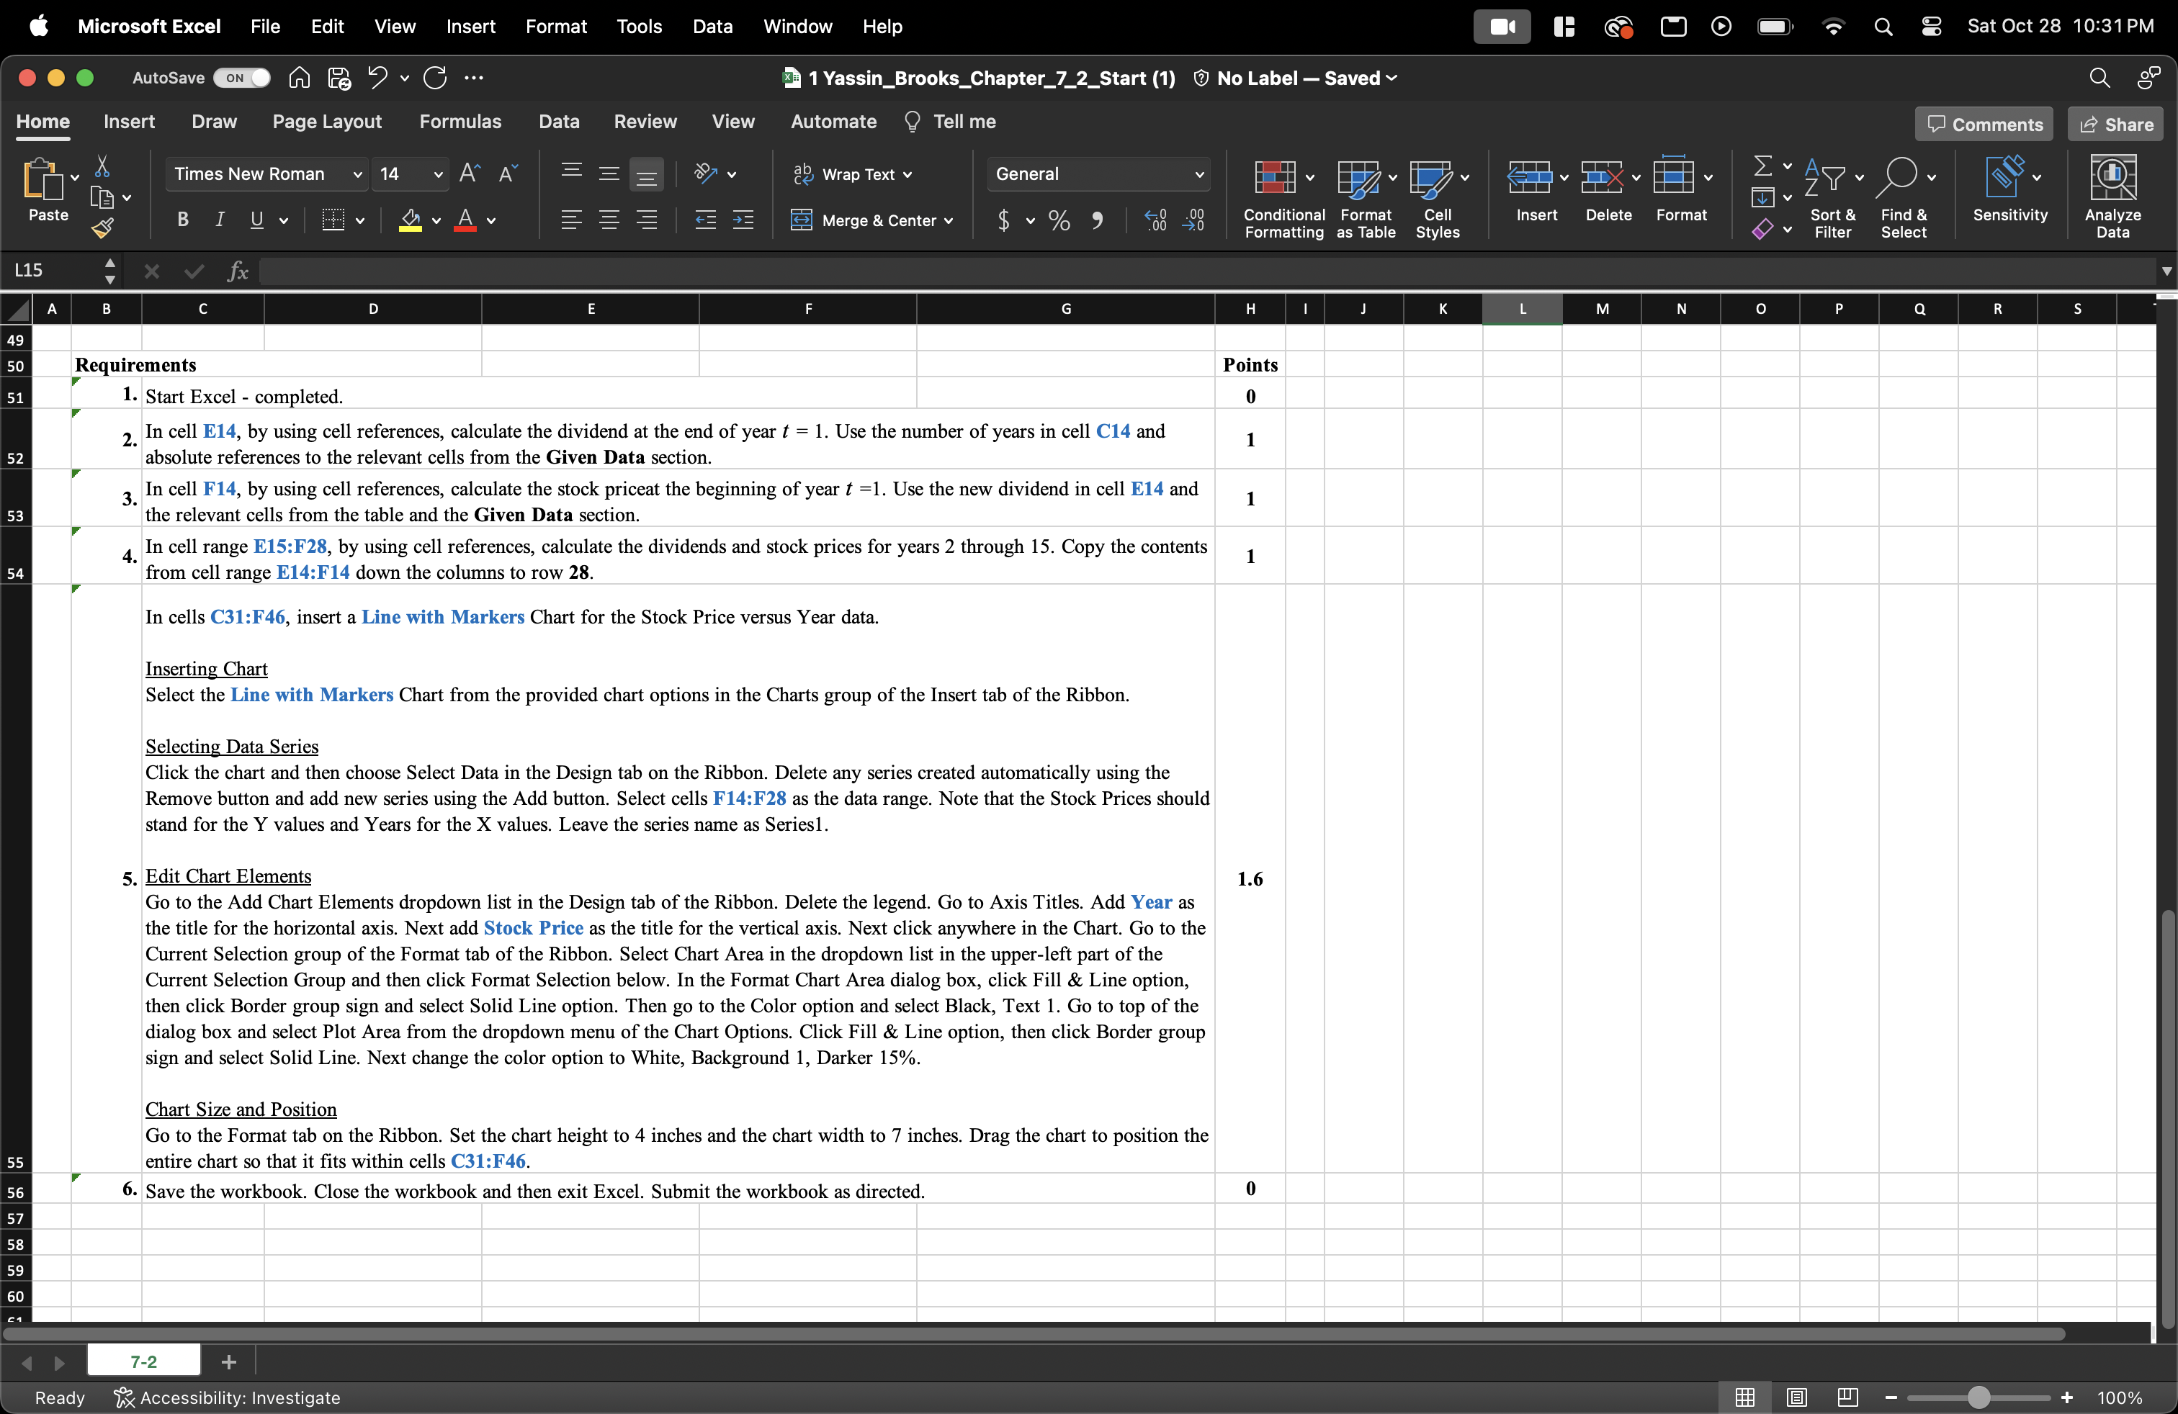
Task: Open the font size dropdown
Action: (437, 175)
